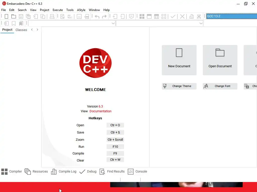The image size is (257, 192).
Task: Click the Save floppy disk toolbar icon
Action: (21, 16)
